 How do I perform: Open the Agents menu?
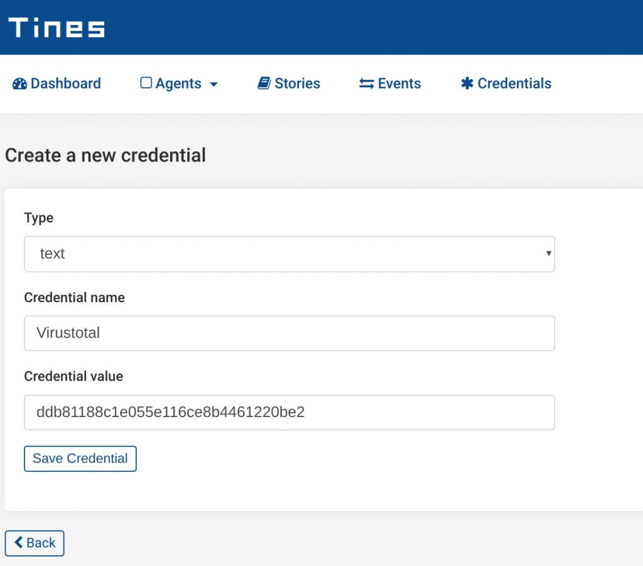(179, 84)
